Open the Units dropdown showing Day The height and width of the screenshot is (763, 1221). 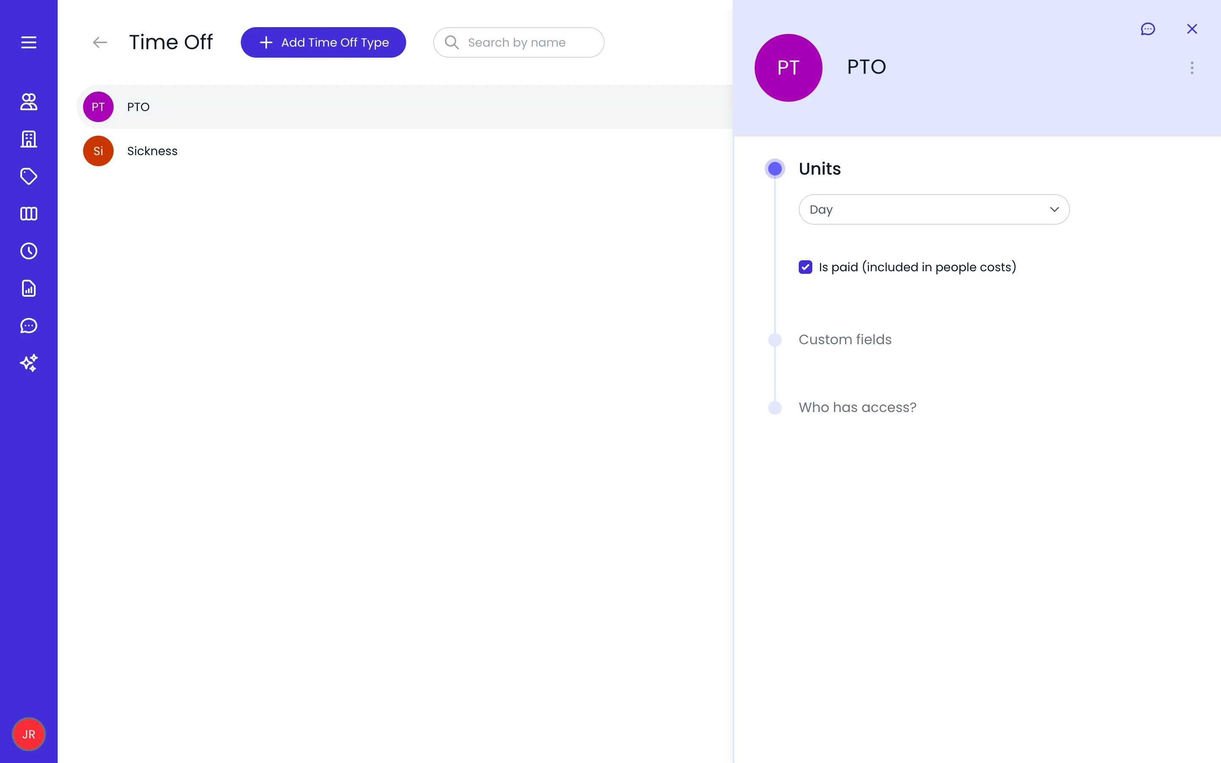[x=934, y=209]
